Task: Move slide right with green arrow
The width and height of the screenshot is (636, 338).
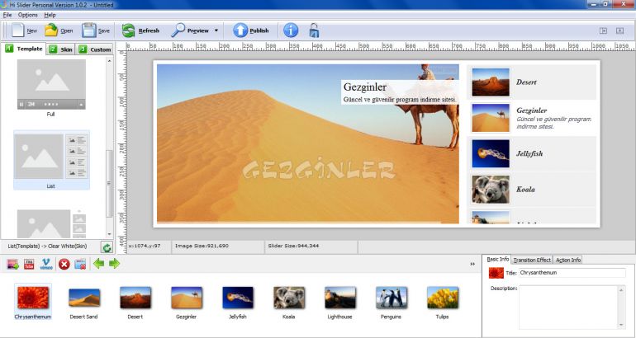Action: click(114, 264)
